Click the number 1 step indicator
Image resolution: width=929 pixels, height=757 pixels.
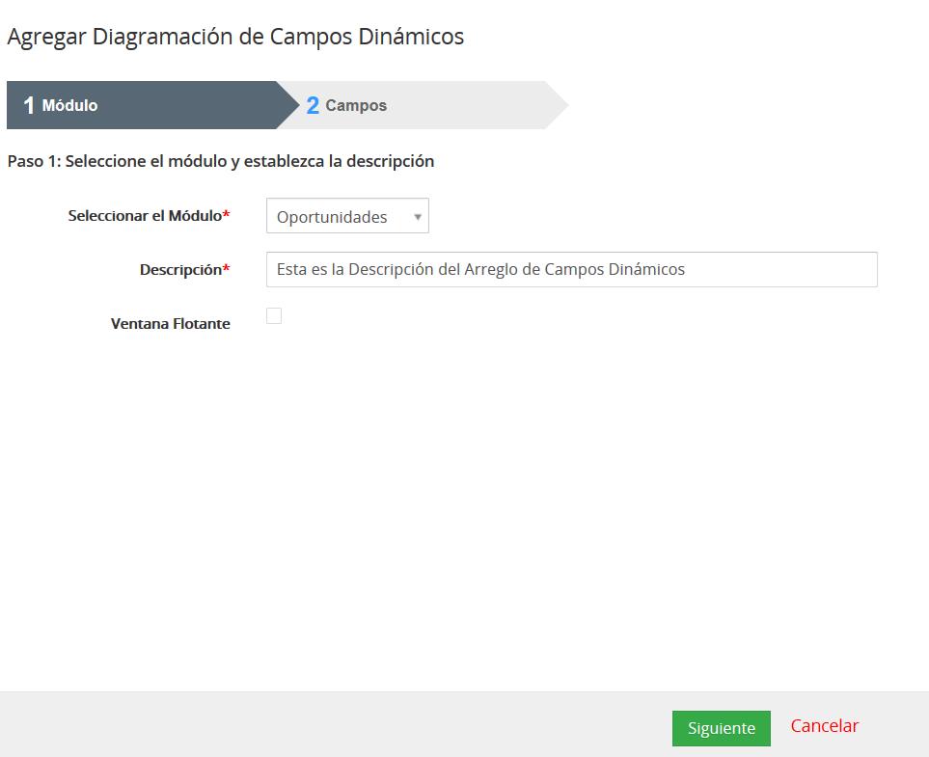[x=29, y=106]
